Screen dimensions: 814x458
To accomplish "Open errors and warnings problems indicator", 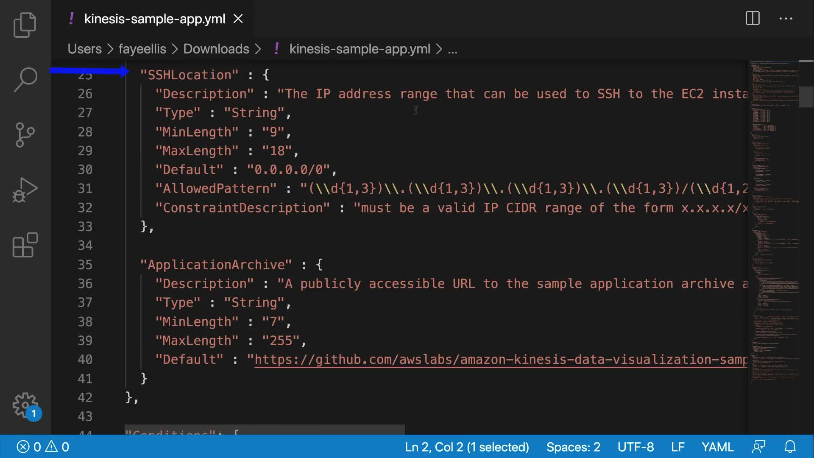I will tap(42, 447).
